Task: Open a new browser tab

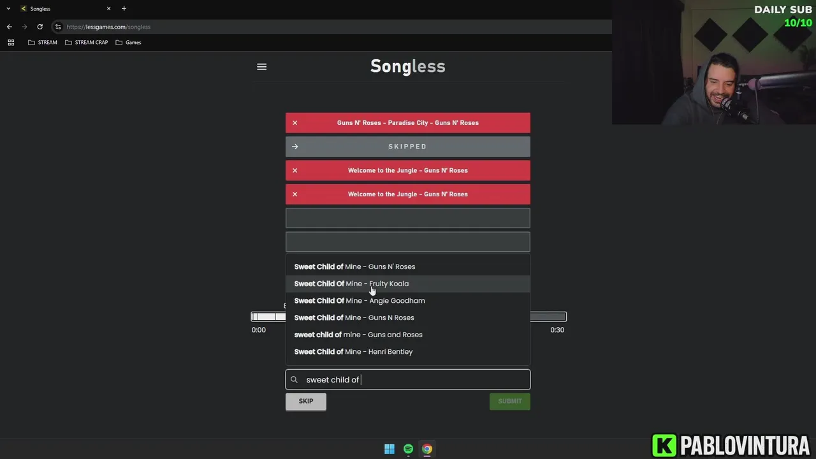Action: coord(124,8)
